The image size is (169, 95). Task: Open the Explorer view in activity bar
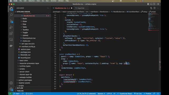click(11, 9)
